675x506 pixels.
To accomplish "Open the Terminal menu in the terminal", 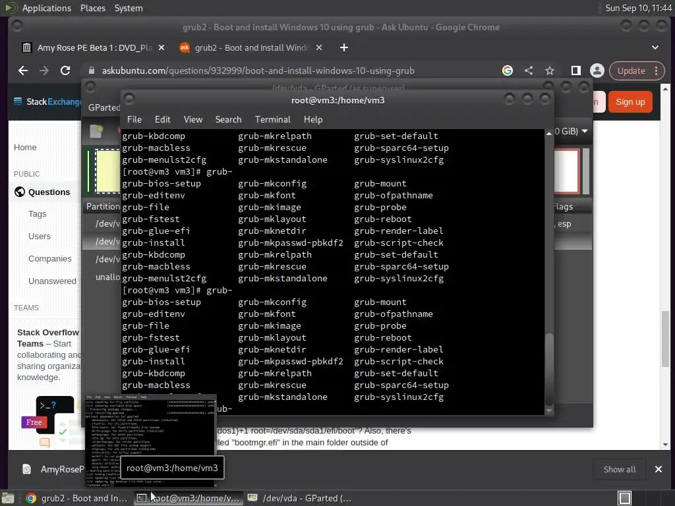I will pyautogui.click(x=272, y=120).
